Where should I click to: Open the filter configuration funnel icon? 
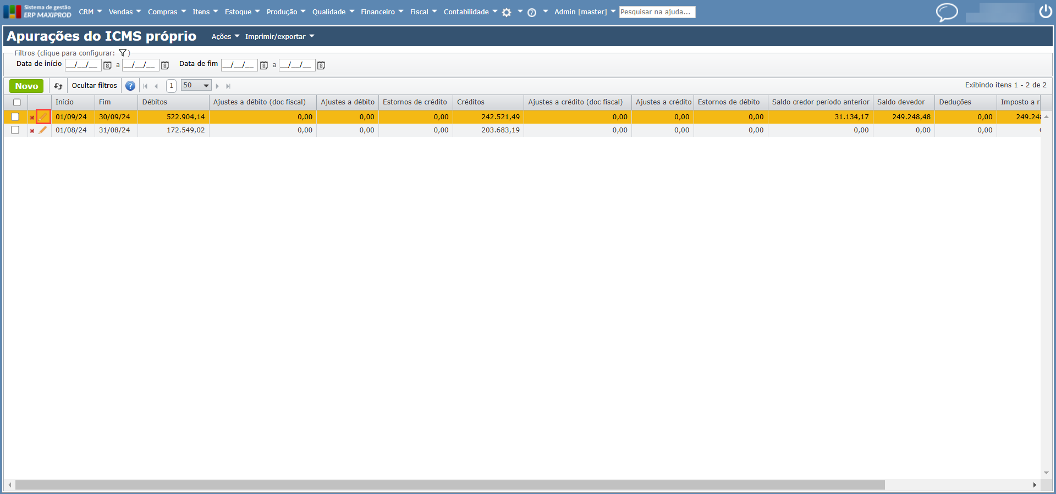(123, 53)
